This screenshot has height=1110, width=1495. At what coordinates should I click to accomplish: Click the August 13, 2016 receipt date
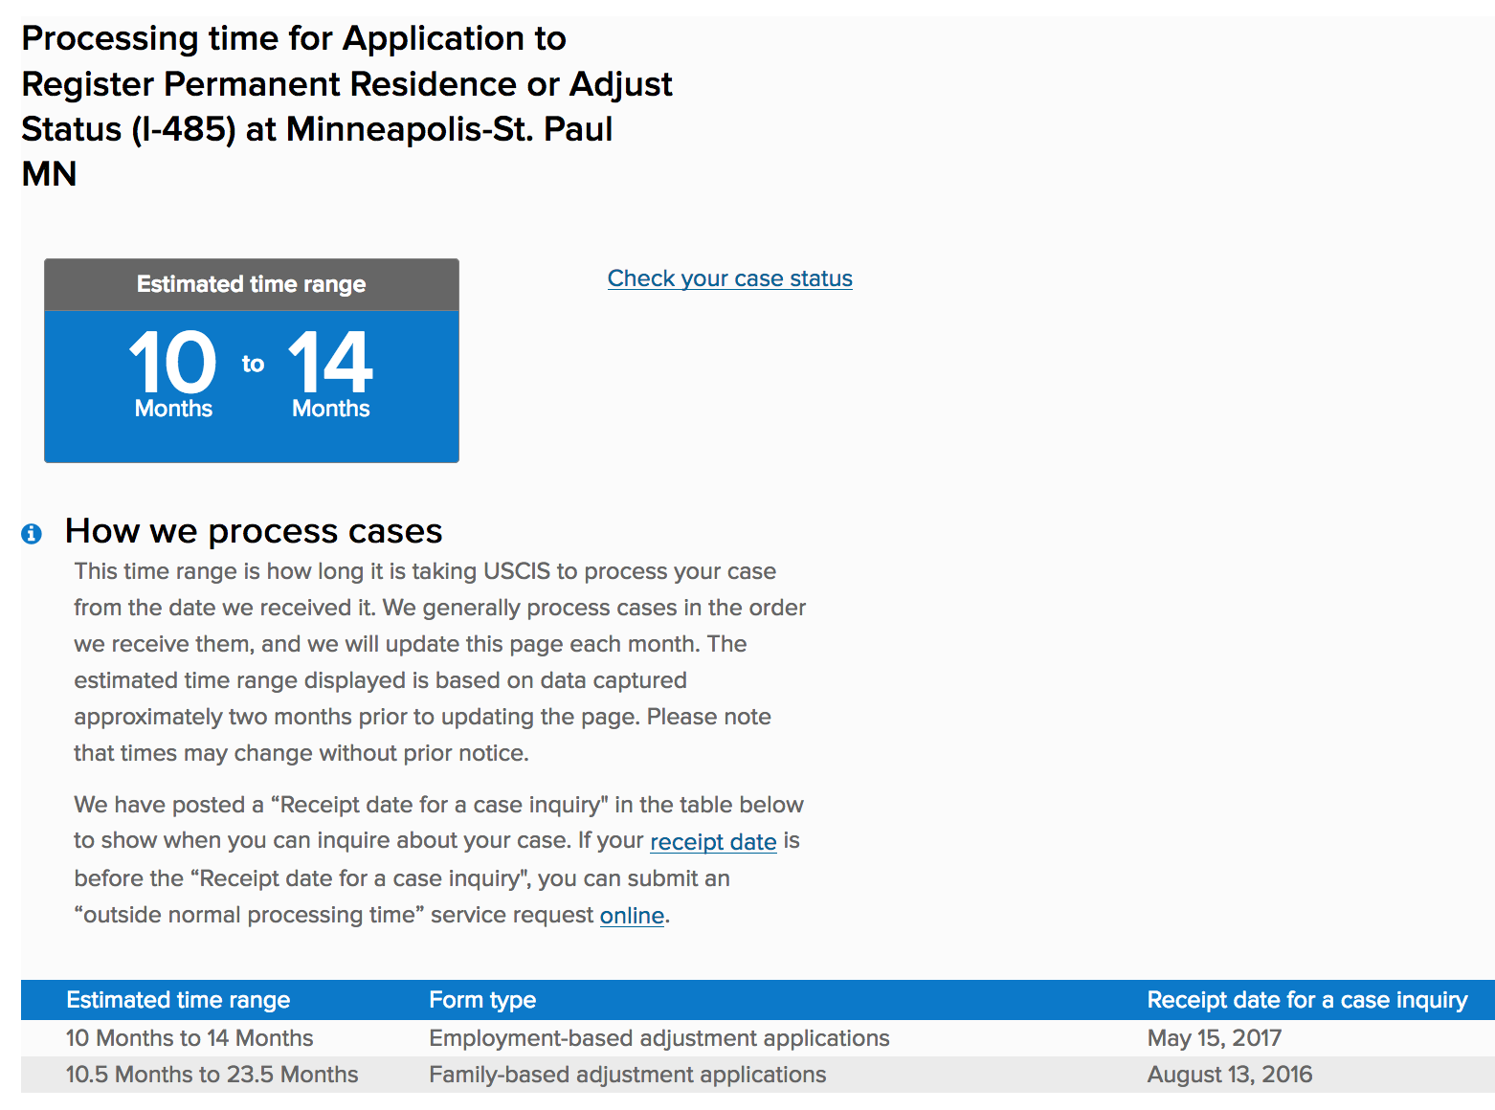[1230, 1075]
